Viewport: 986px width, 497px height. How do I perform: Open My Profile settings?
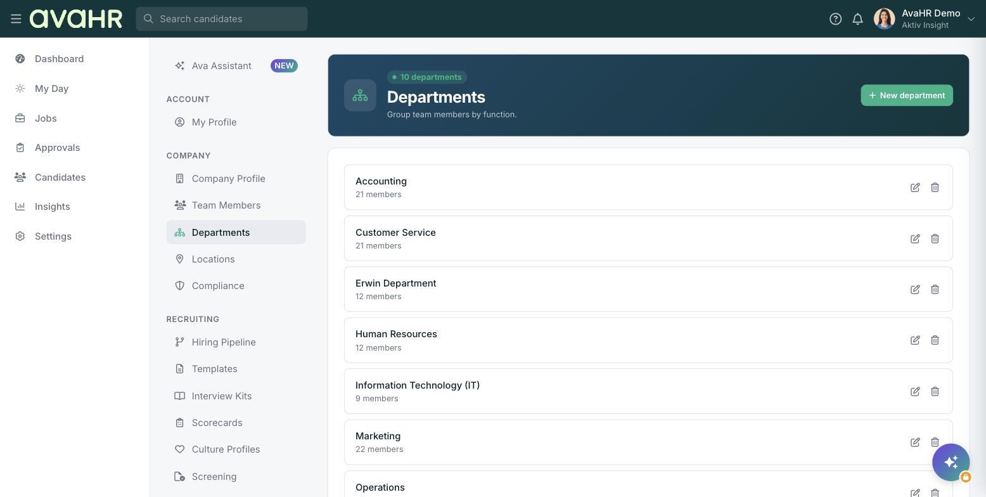236,122
